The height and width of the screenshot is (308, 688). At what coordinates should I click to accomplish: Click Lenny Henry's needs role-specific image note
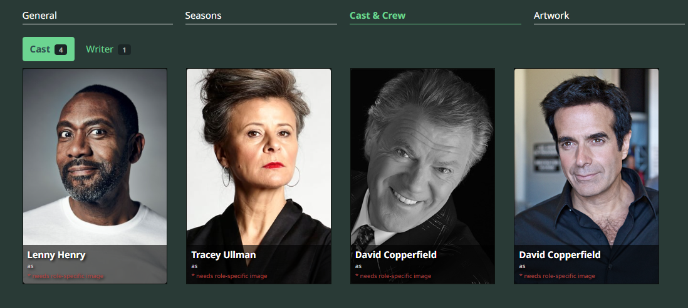click(65, 276)
